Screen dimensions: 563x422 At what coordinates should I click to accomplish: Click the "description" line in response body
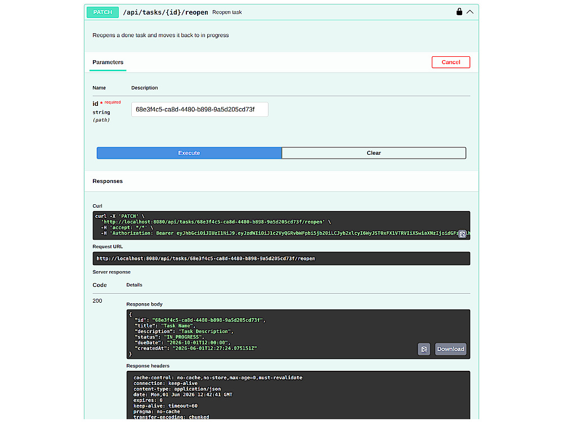pos(184,331)
